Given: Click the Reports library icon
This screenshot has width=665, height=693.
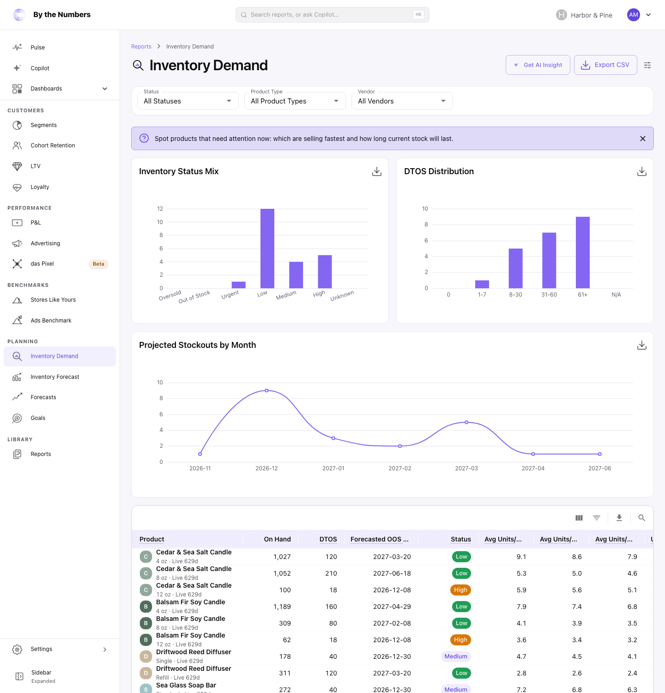Looking at the screenshot, I should pos(17,454).
